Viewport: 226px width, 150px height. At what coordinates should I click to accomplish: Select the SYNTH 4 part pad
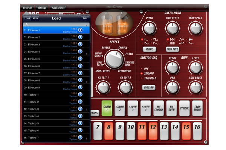coord(146,108)
